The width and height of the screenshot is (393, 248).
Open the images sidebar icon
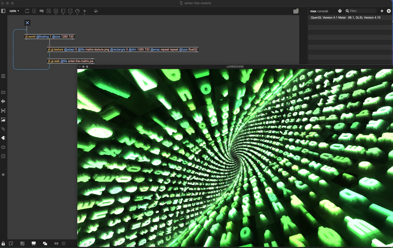(3, 120)
